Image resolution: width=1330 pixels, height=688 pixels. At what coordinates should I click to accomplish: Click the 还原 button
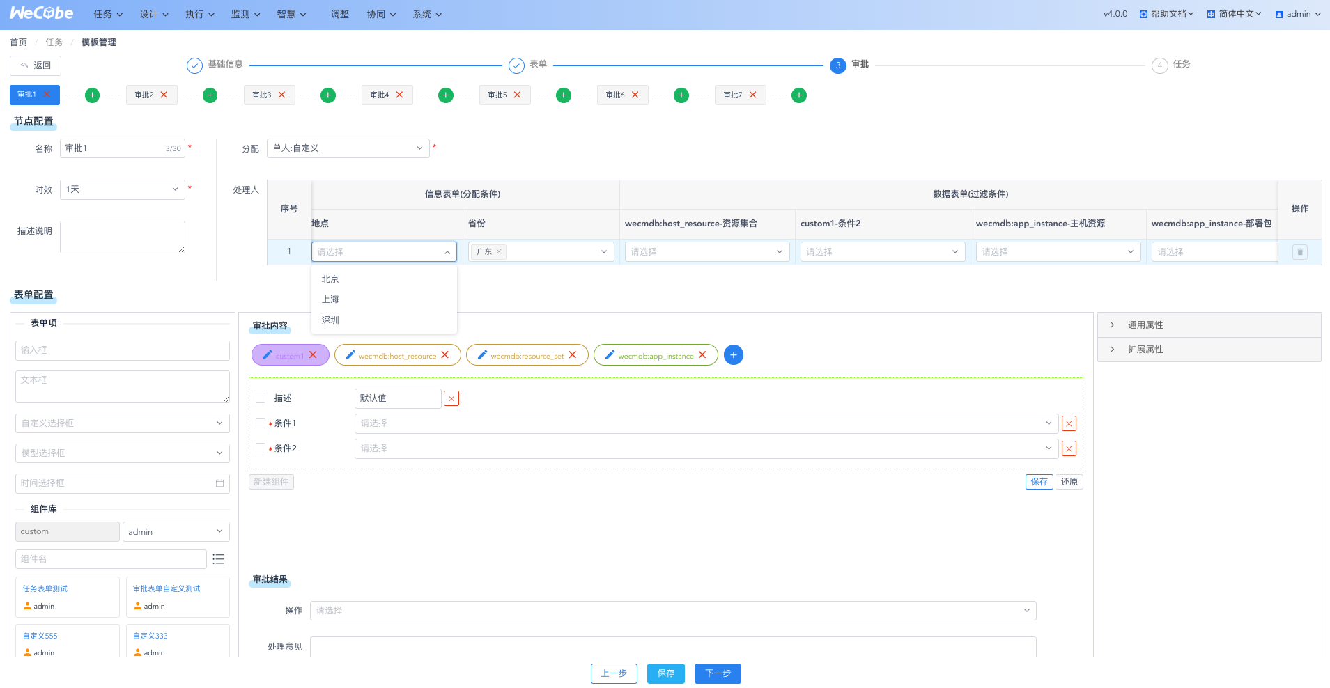1069,482
